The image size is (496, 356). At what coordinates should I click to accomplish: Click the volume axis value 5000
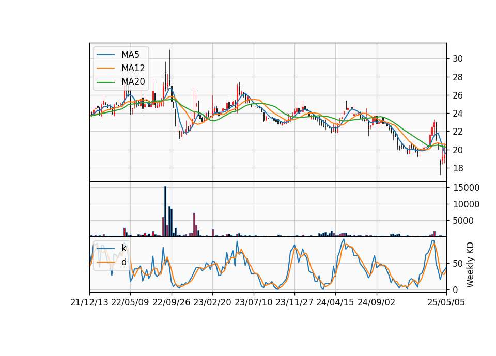coord(463,221)
